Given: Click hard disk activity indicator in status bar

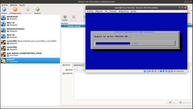Looking at the screenshot, I should coord(145,71).
